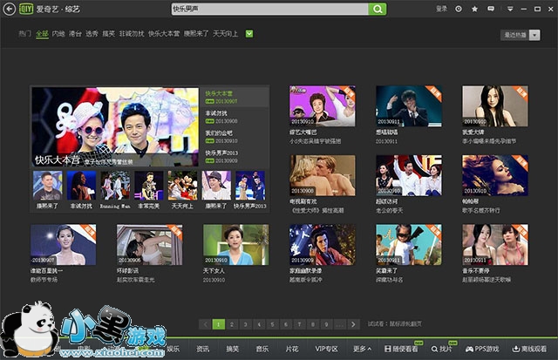
Task: Open the large 快乐大本营 featured image
Action: (115, 127)
